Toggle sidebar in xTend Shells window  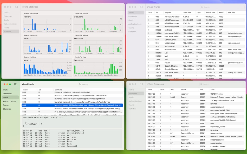16,84
